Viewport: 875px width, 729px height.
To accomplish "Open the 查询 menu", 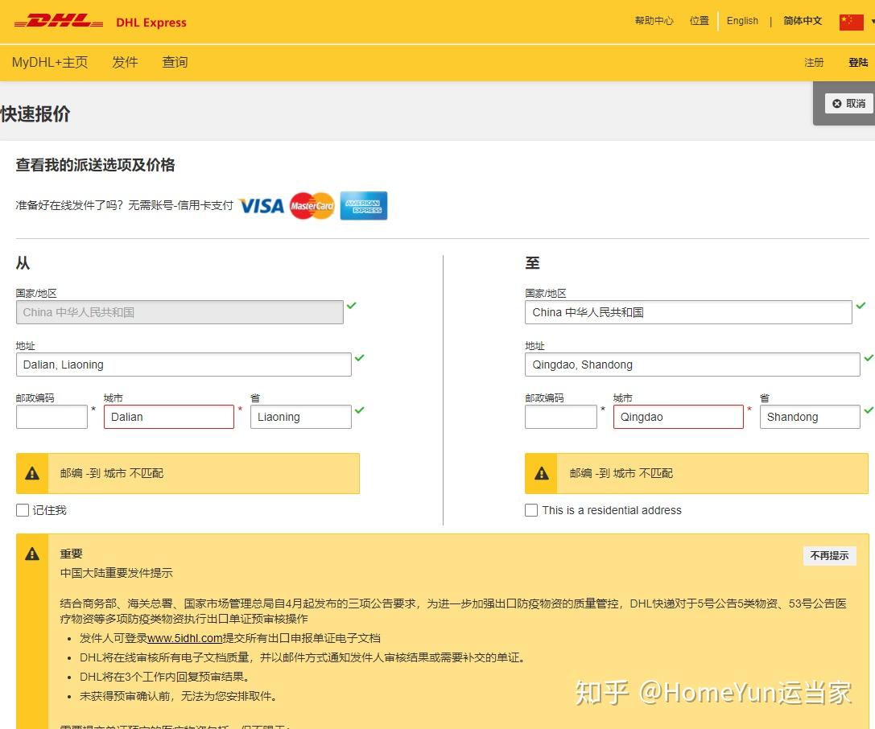I will [175, 62].
